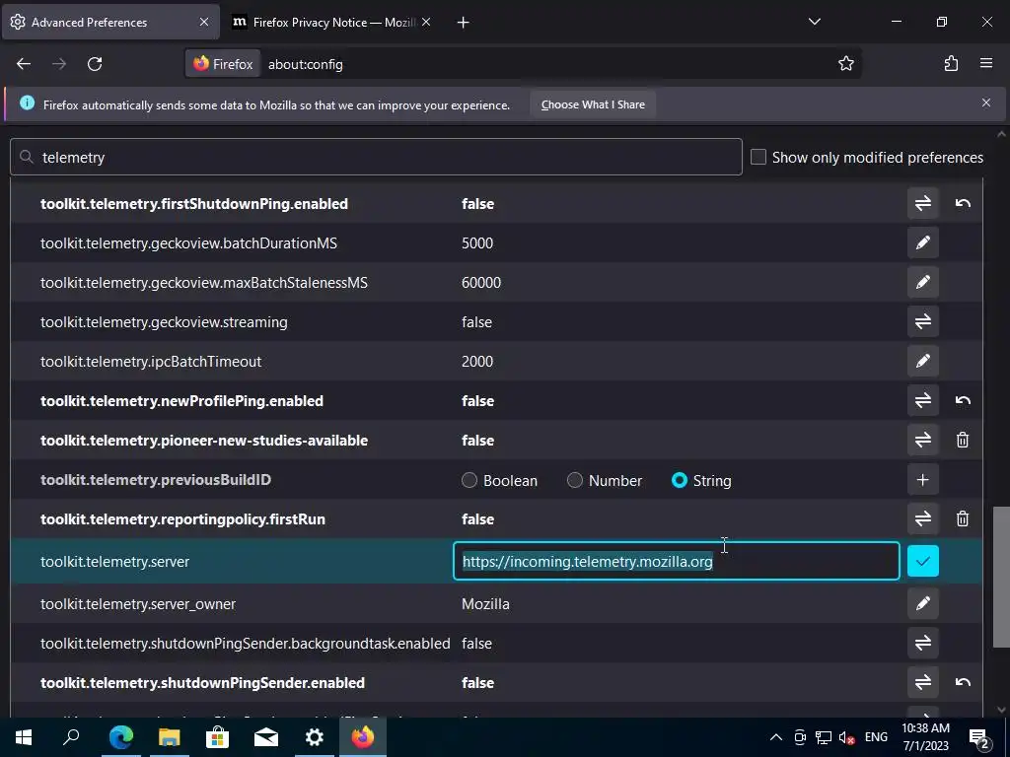Click the page vertical scrollbar thumb
The height and width of the screenshot is (757, 1010).
click(1001, 577)
